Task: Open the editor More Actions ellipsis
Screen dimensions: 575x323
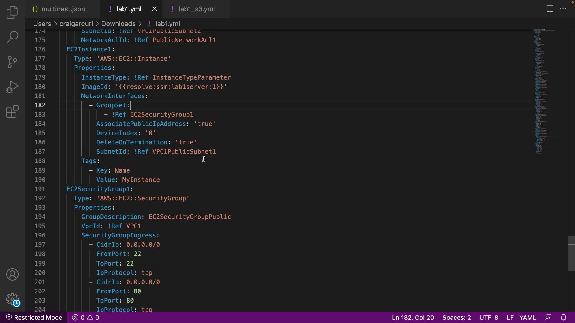Action: pyautogui.click(x=563, y=9)
